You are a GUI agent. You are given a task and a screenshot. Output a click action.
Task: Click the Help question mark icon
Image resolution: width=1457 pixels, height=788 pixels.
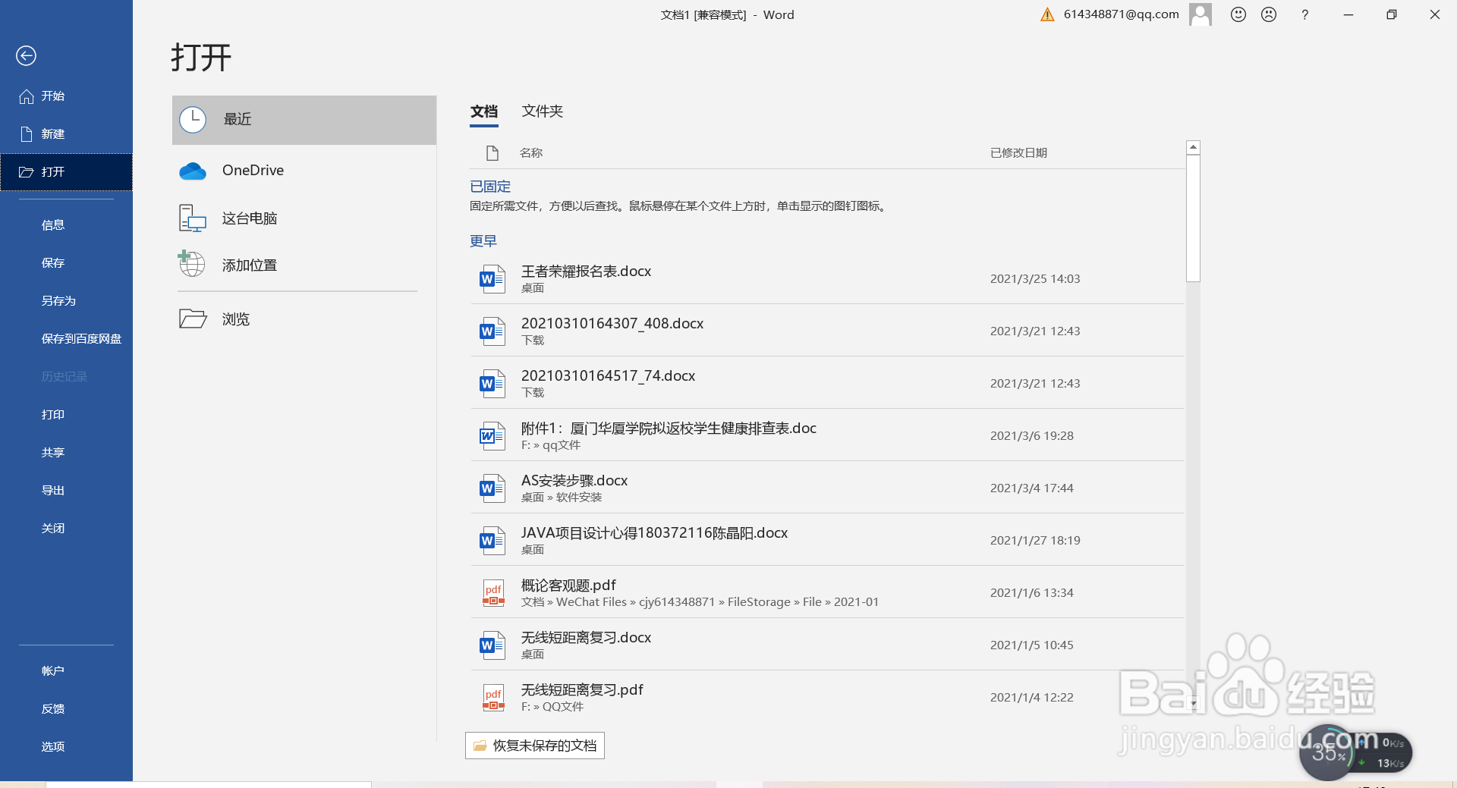tap(1304, 14)
